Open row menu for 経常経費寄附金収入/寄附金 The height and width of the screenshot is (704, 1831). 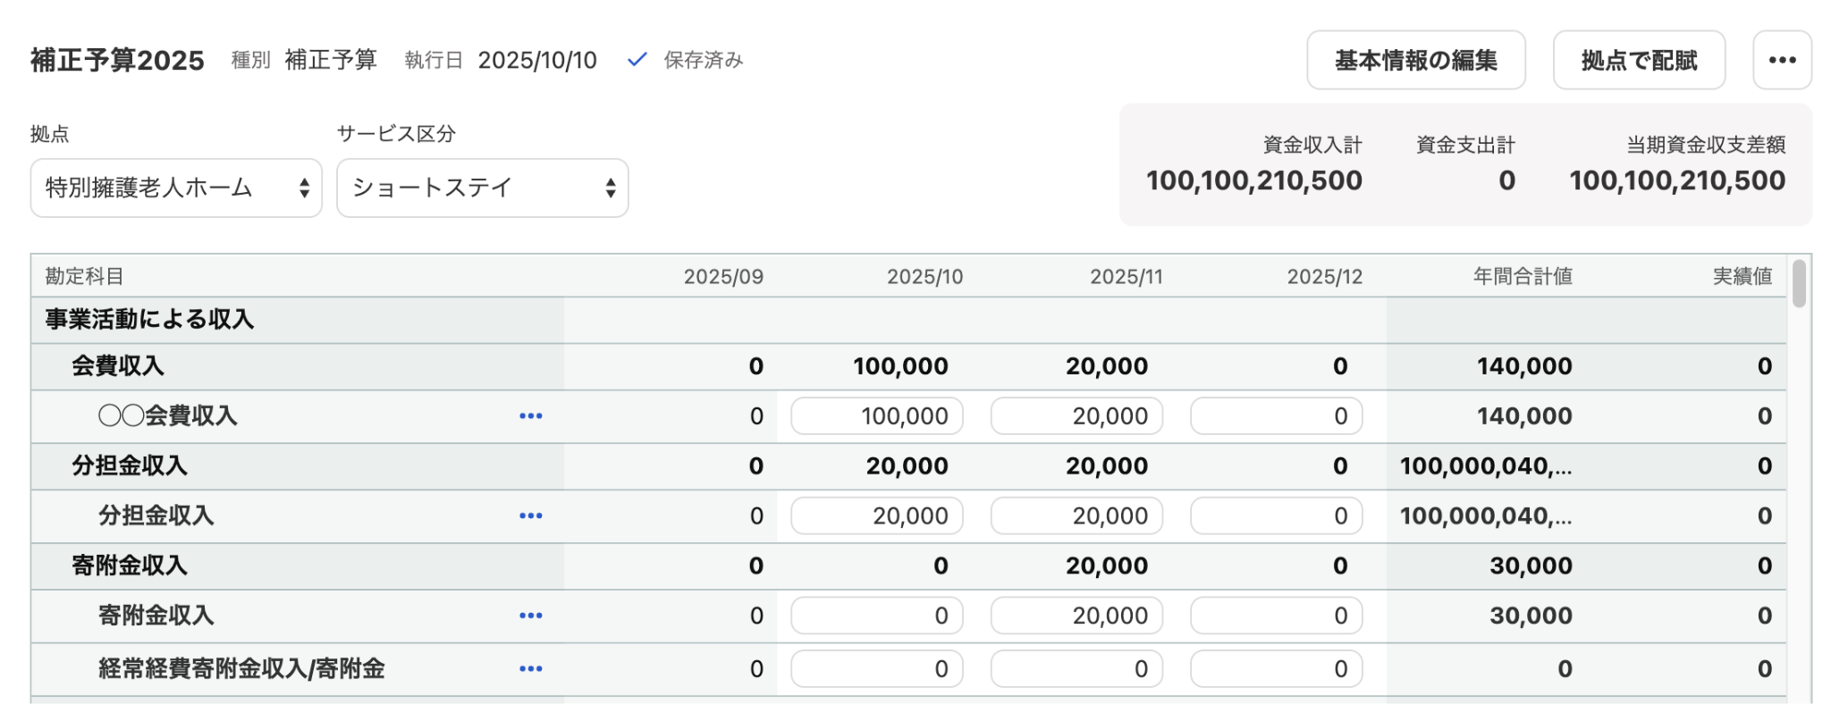531,669
